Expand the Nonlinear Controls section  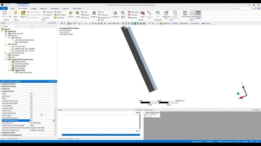click(1, 86)
